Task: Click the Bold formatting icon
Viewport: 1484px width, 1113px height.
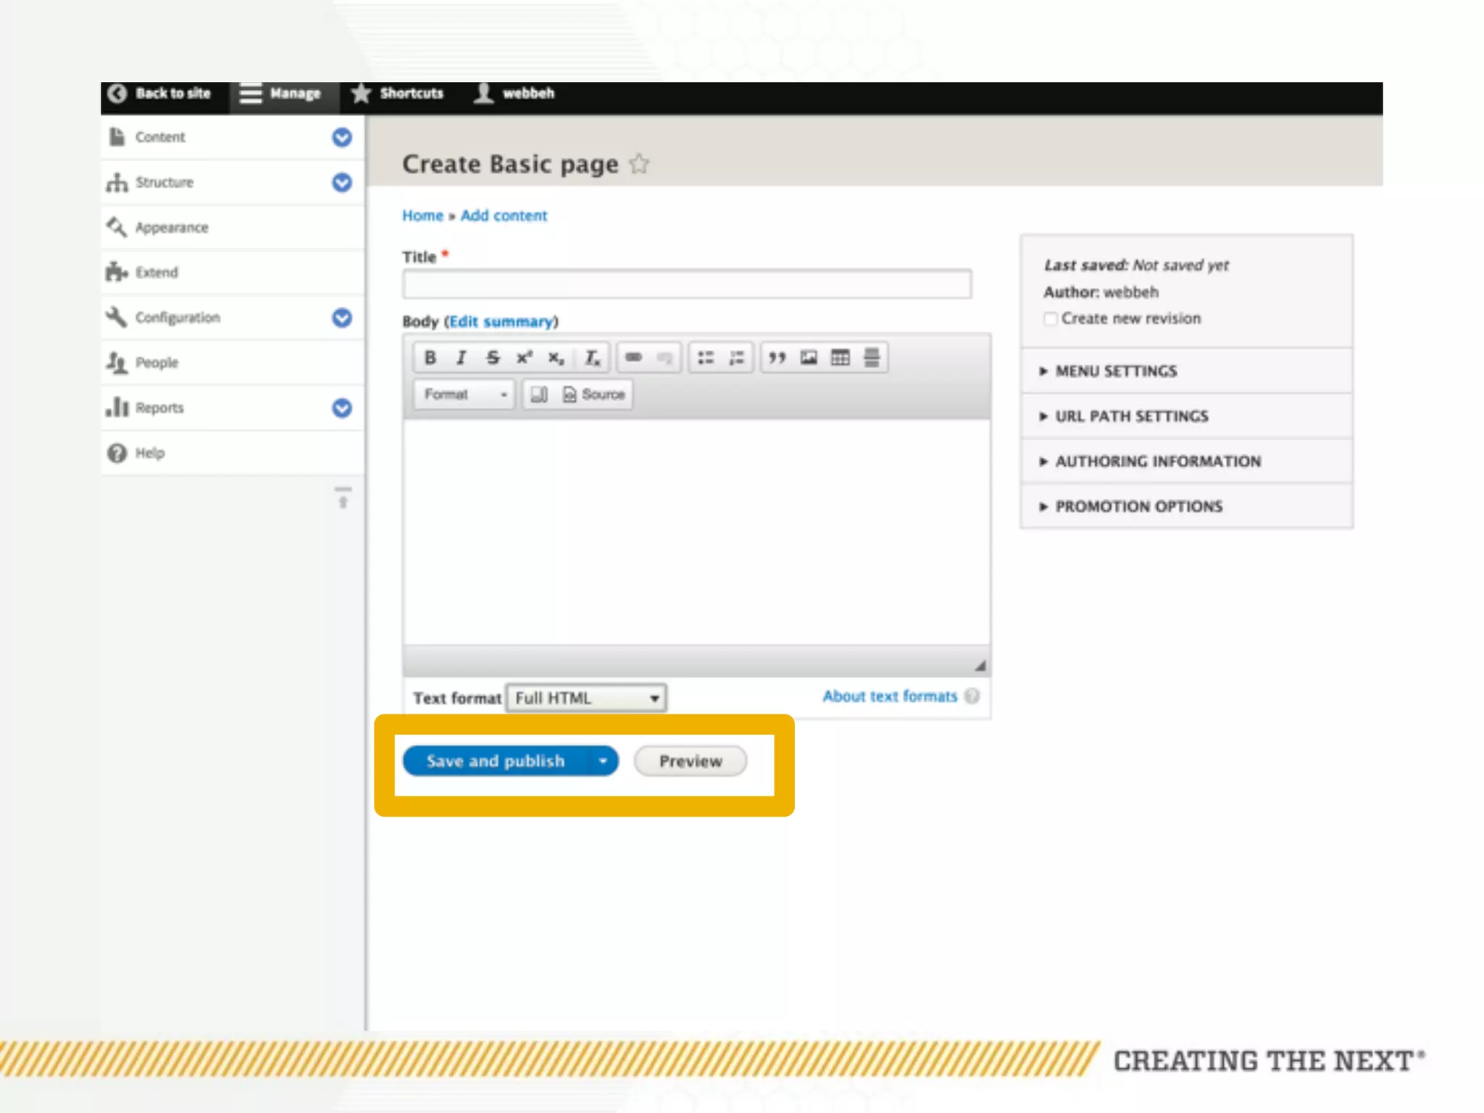Action: click(x=430, y=358)
